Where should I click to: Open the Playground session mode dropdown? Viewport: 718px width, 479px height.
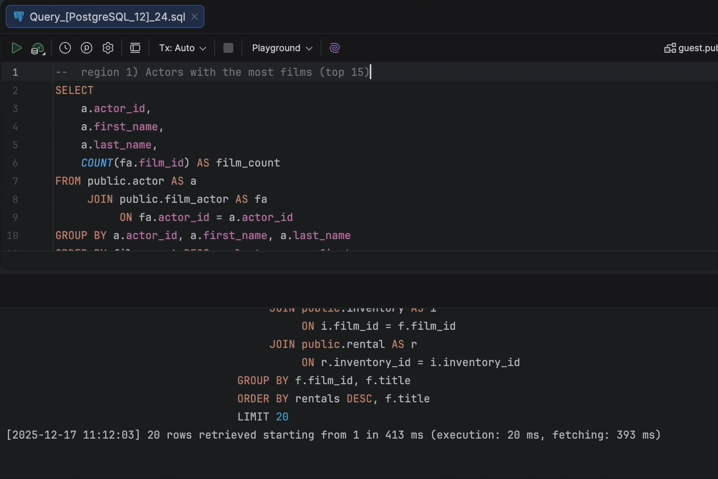(282, 48)
